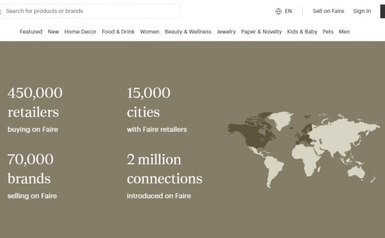385x238 pixels.
Task: Click the '15,000 cities' heading
Action: tap(149, 102)
